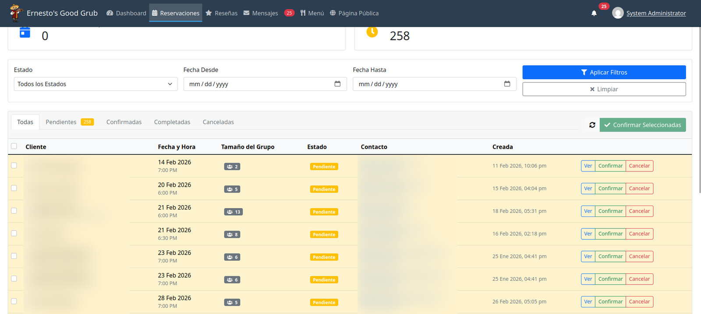
Task: Click created date 18 Feb 2026, 05:31 pm
Action: click(x=519, y=211)
